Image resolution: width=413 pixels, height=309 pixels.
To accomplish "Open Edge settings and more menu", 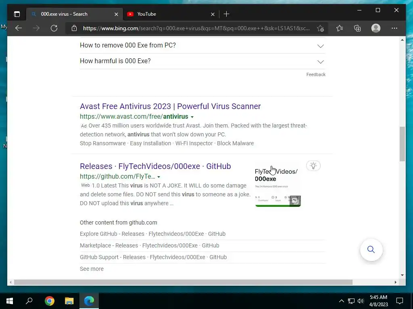I will point(394,28).
